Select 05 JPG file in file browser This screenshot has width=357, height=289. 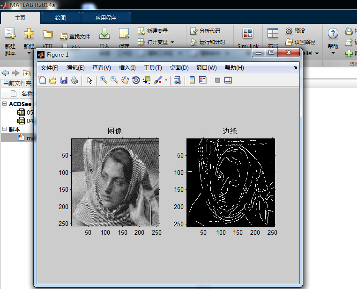(25, 112)
